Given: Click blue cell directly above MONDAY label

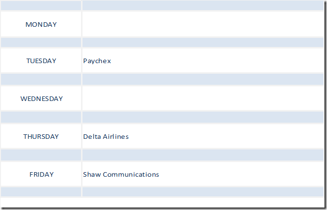Looking at the screenshot, I should click(40, 6).
